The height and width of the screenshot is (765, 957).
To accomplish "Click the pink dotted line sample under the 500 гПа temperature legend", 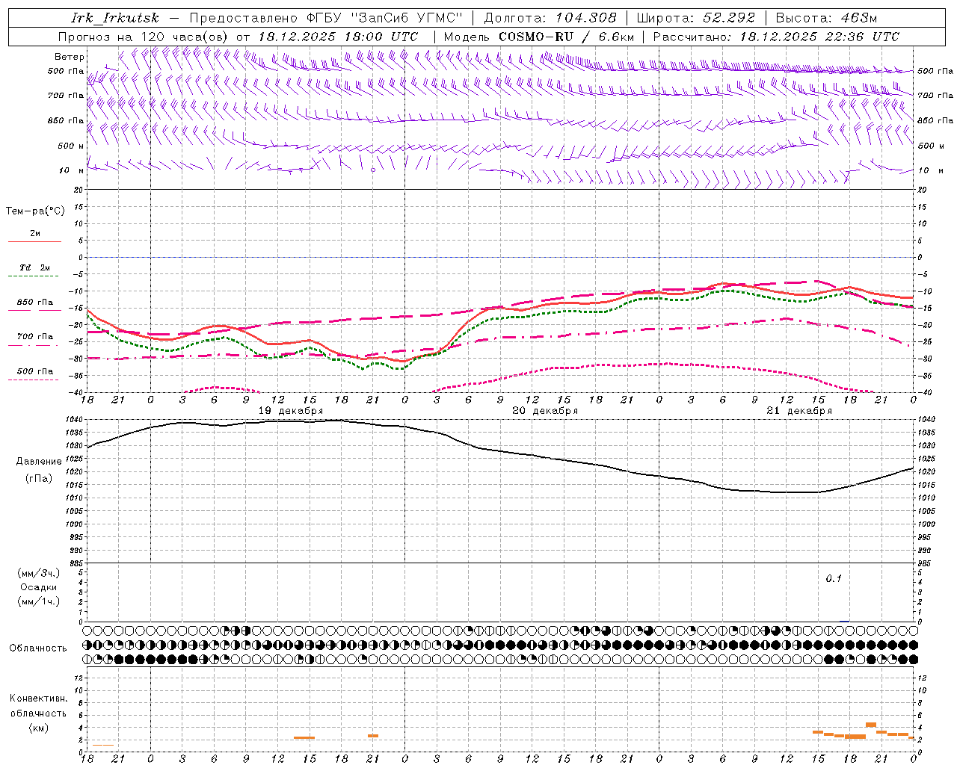I will click(34, 380).
